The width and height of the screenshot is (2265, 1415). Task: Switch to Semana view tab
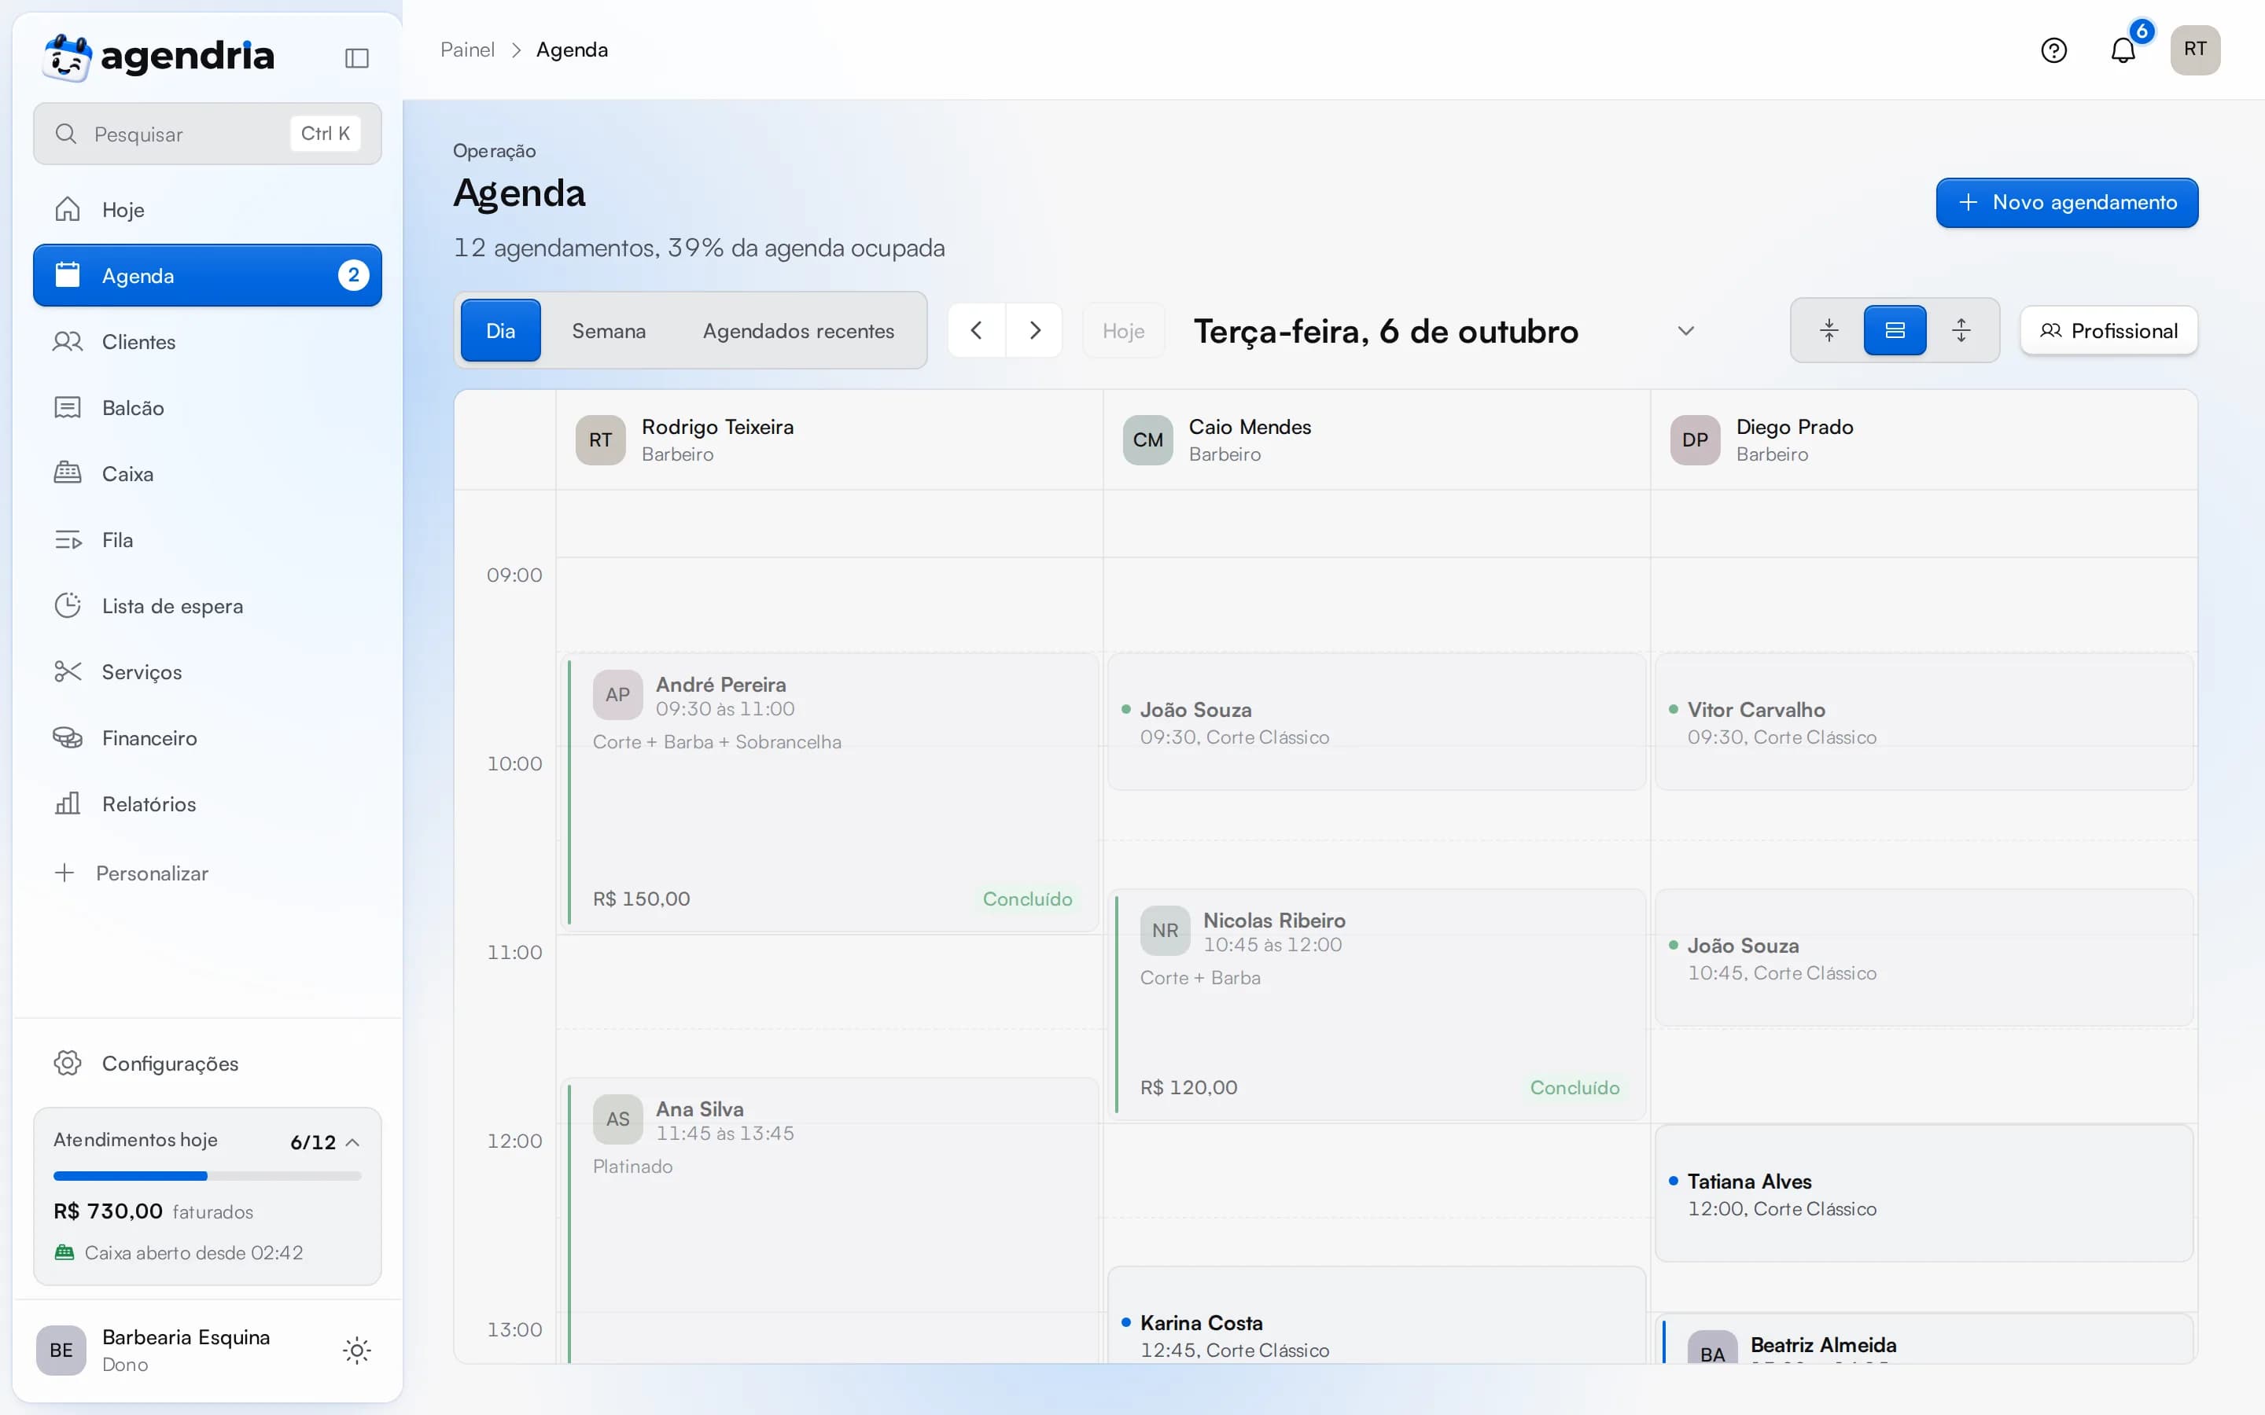609,330
